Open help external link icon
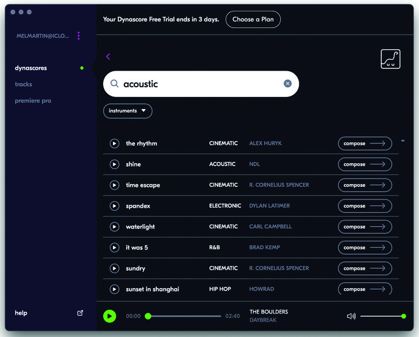 (80, 313)
